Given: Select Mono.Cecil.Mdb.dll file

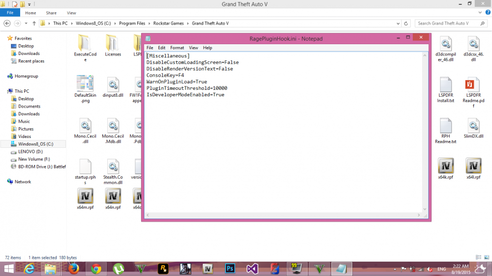Looking at the screenshot, I should click(113, 131).
